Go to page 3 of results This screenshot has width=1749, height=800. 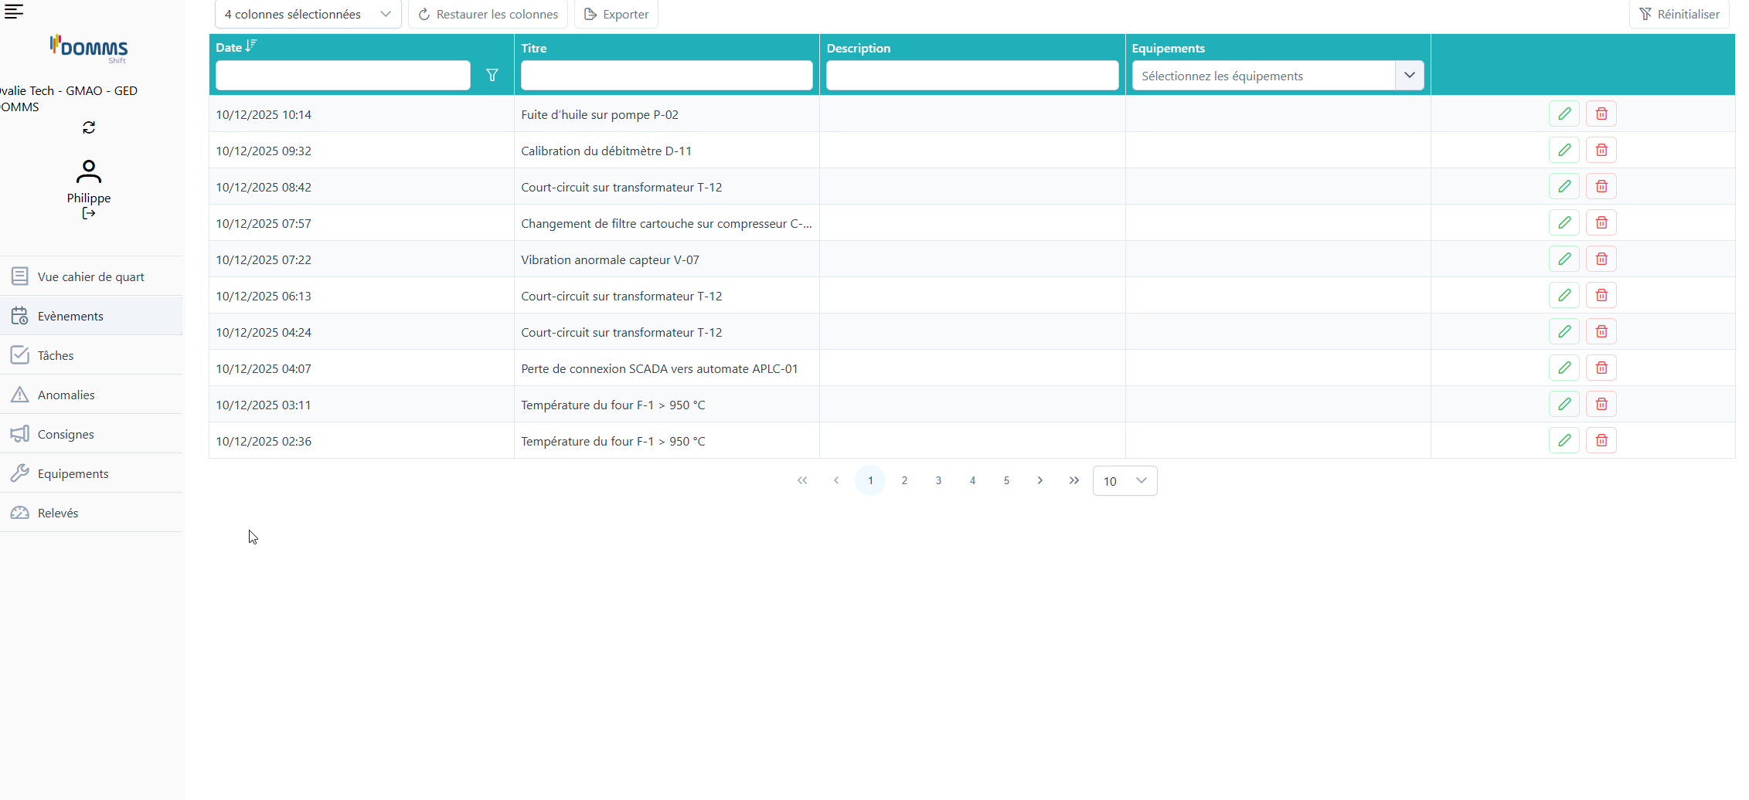(x=938, y=480)
